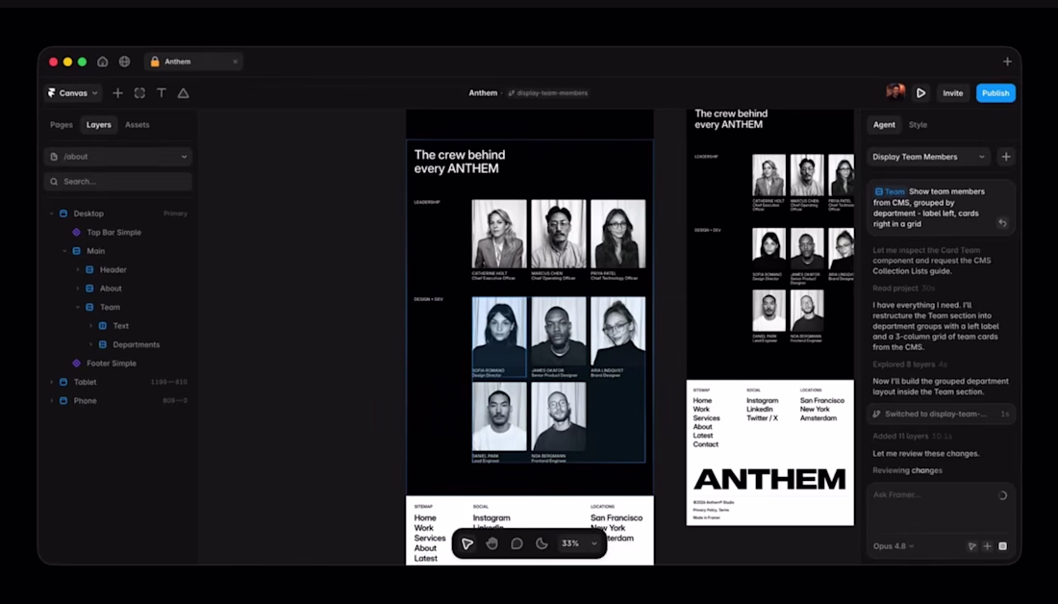Screen dimensions: 1058x604
Task: Click the new tab plus in title bar
Action: (x=1007, y=62)
